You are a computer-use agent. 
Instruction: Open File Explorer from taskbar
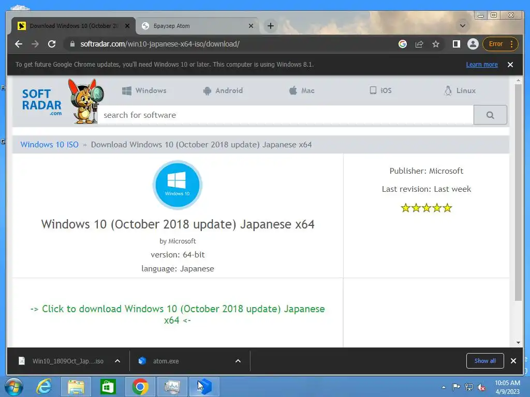tap(76, 387)
